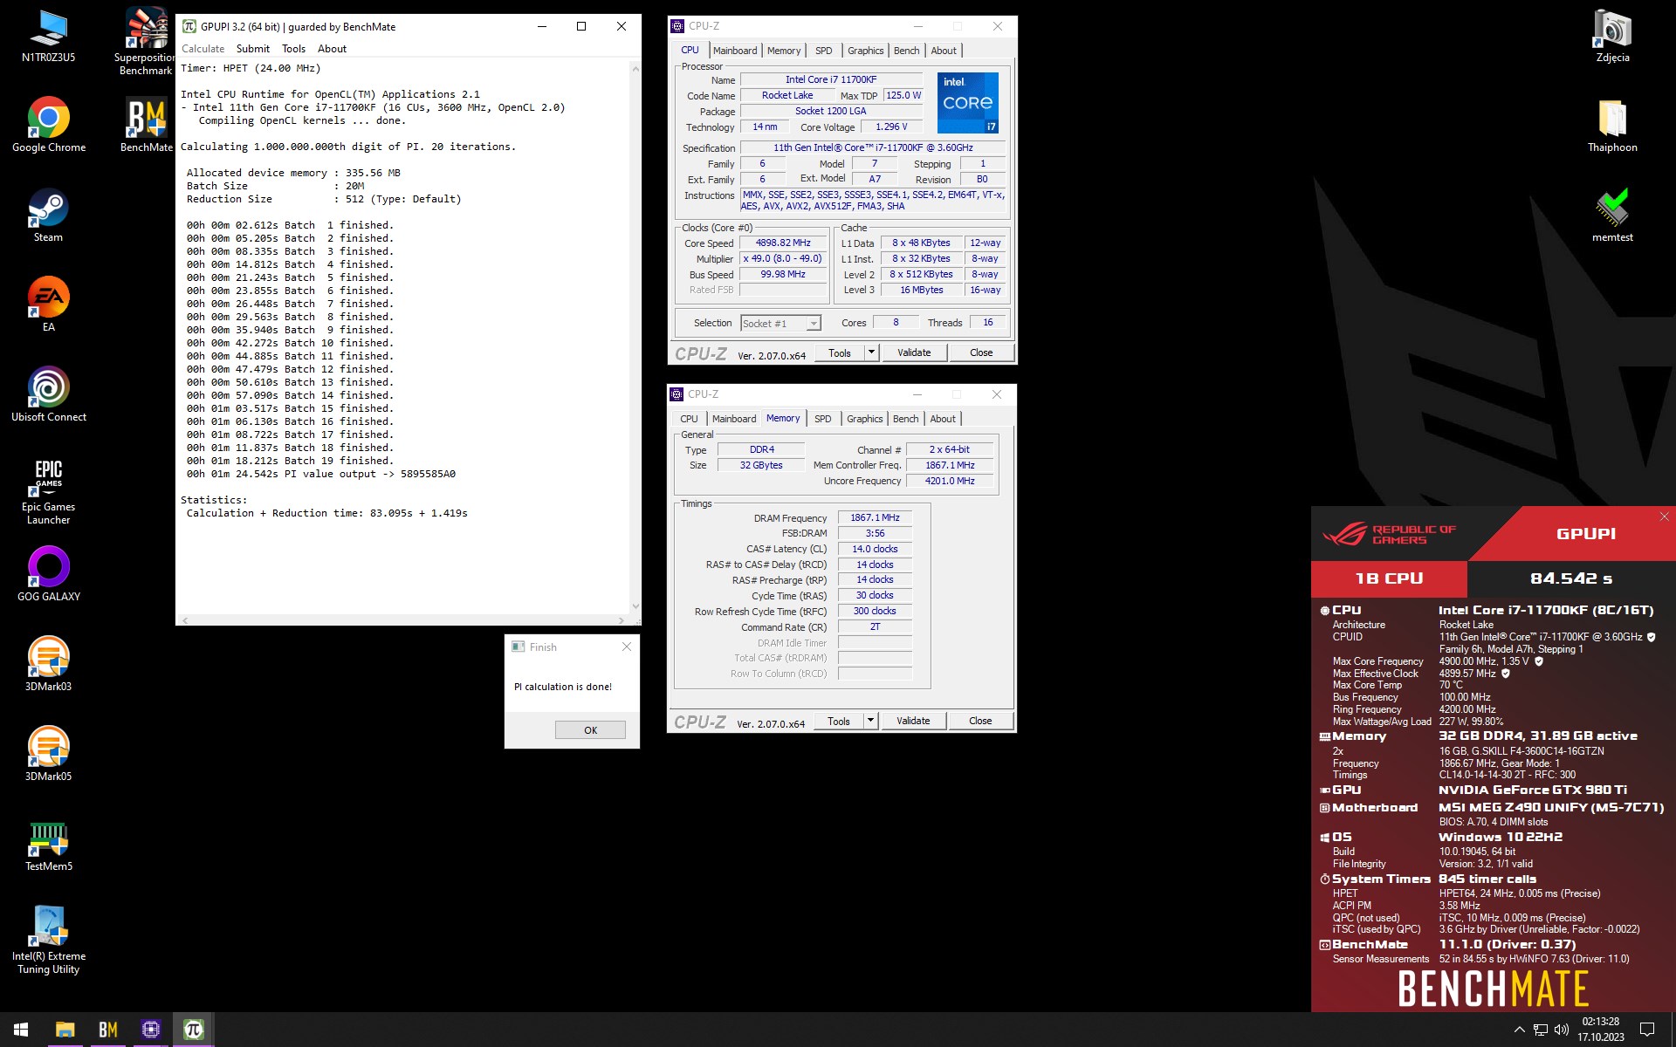The width and height of the screenshot is (1676, 1047).
Task: Click the Windows Start button
Action: [21, 1030]
